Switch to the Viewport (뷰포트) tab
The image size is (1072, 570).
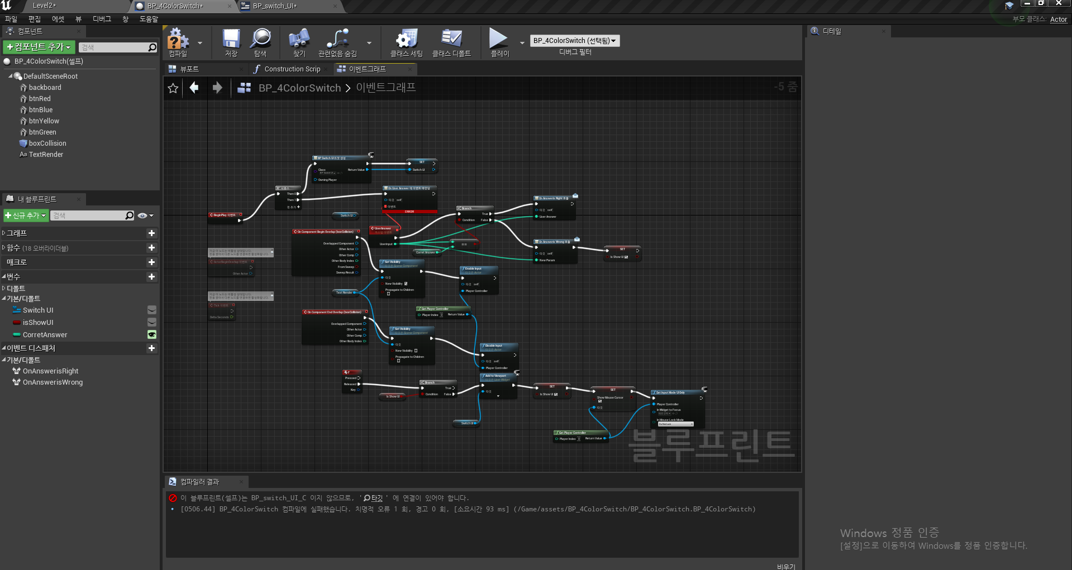point(190,69)
